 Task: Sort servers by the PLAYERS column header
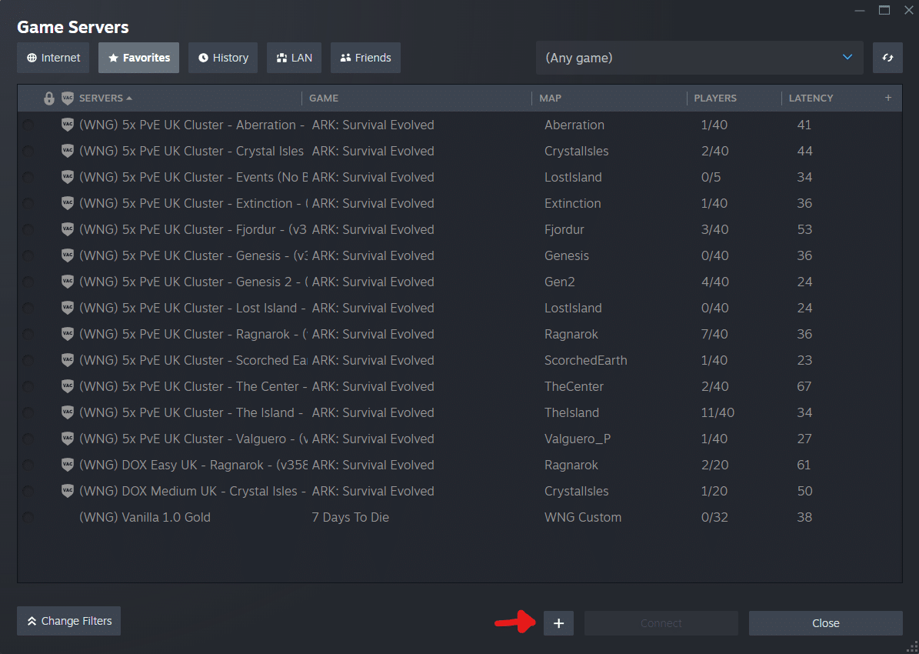point(715,98)
